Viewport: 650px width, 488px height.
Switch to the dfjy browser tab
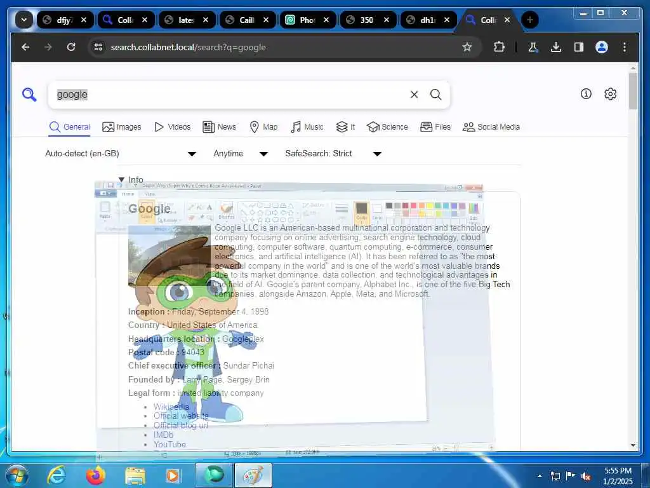[64, 20]
